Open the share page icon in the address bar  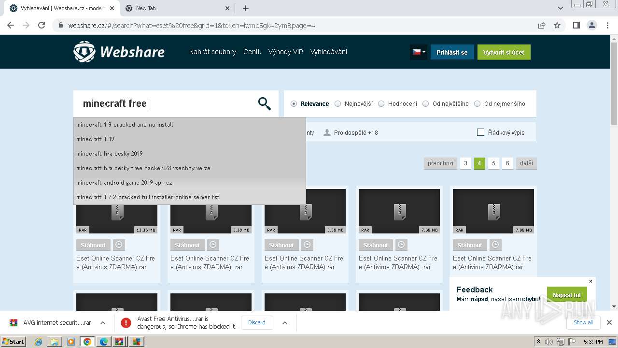pos(542,25)
